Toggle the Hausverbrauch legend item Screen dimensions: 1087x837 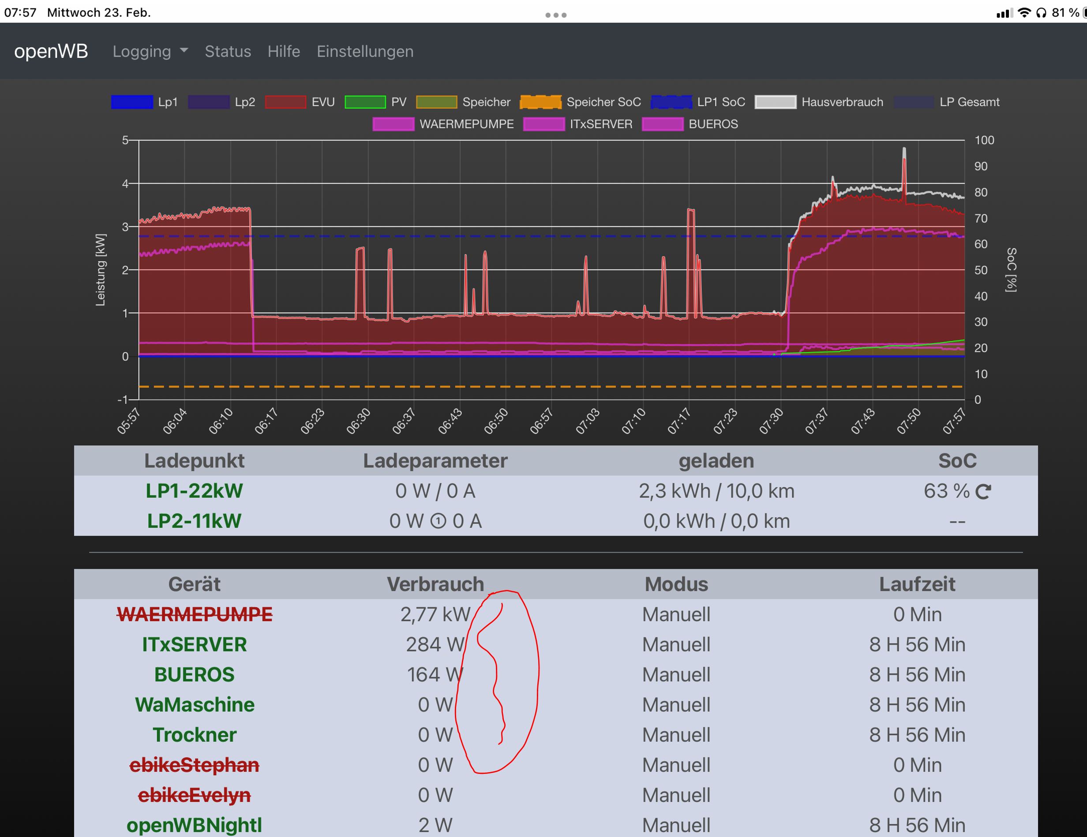click(x=776, y=102)
